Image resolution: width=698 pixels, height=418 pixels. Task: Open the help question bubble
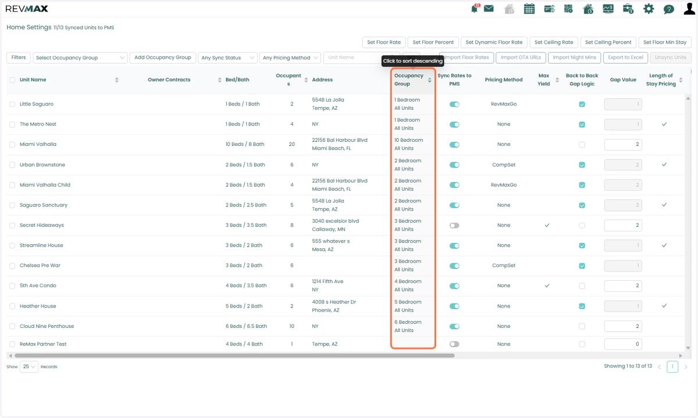[x=669, y=9]
